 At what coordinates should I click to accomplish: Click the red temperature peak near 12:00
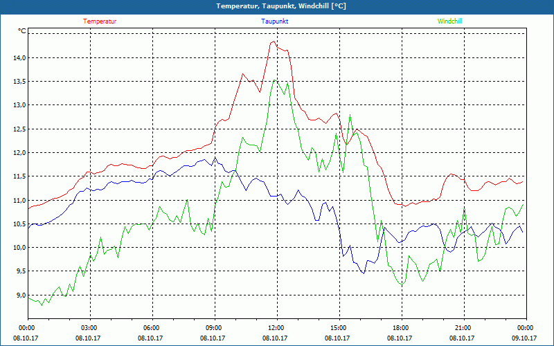pyautogui.click(x=274, y=42)
